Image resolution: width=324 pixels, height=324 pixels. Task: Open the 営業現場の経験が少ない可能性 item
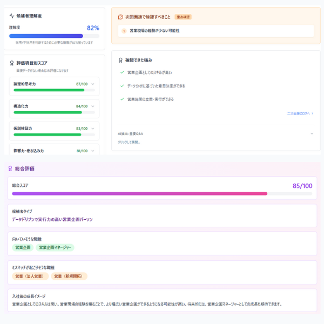pos(216,31)
